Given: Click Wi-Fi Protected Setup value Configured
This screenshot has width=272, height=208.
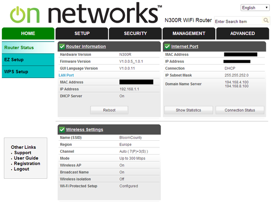Looking at the screenshot, I should pos(129,186).
